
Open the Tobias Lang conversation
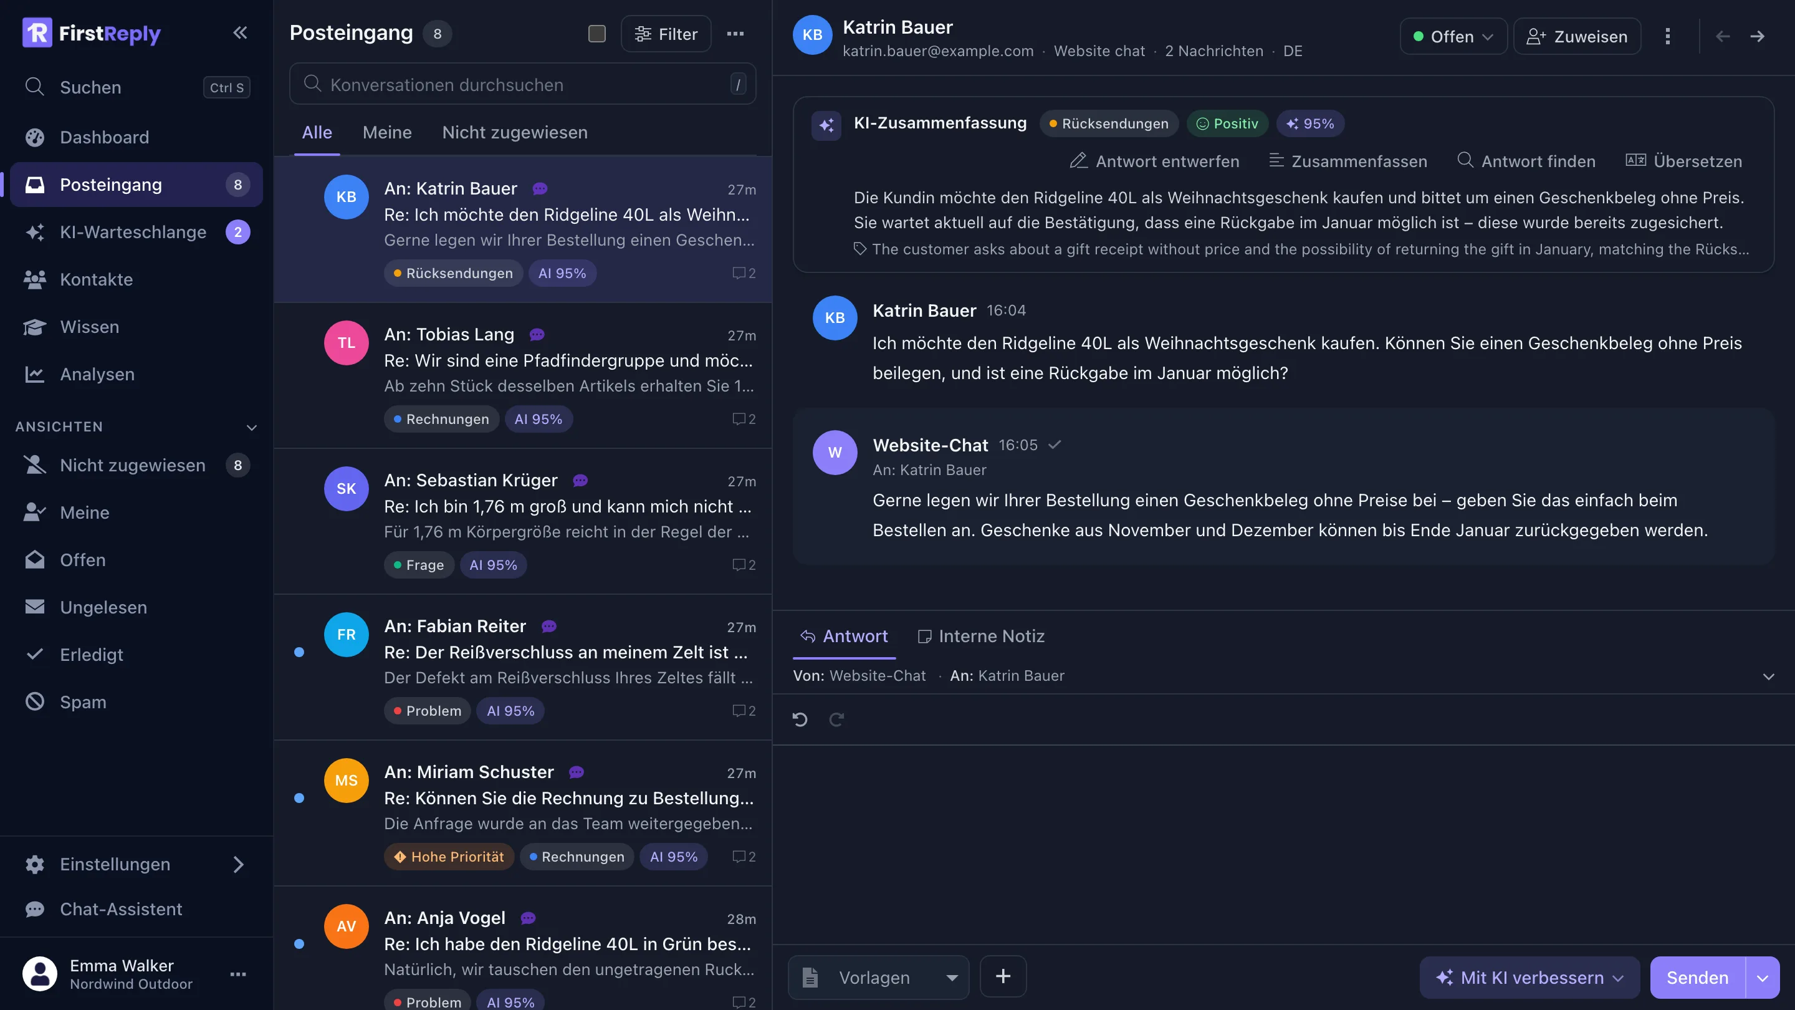click(523, 376)
